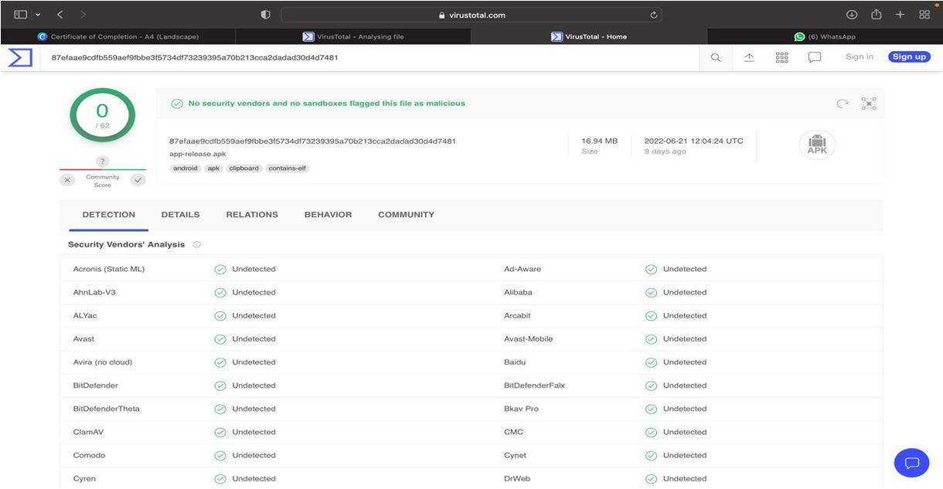This screenshot has height=489, width=943.
Task: Click the Safari privacy shield icon
Action: (x=266, y=15)
